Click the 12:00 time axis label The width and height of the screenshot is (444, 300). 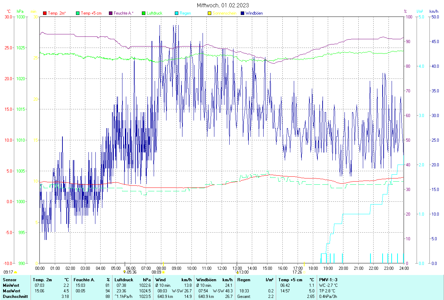pyautogui.click(x=222, y=268)
